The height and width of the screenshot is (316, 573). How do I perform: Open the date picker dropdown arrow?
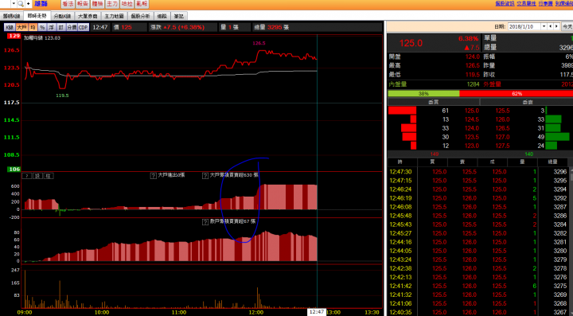[544, 27]
